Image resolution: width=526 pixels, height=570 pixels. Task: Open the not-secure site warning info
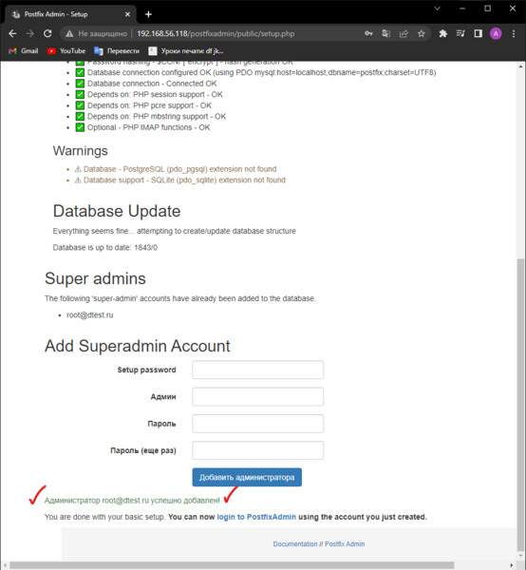point(96,34)
